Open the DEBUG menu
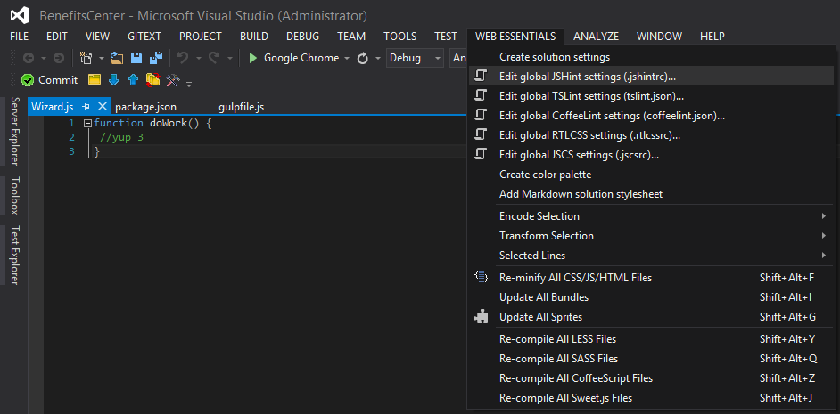The height and width of the screenshot is (414, 840). 302,37
